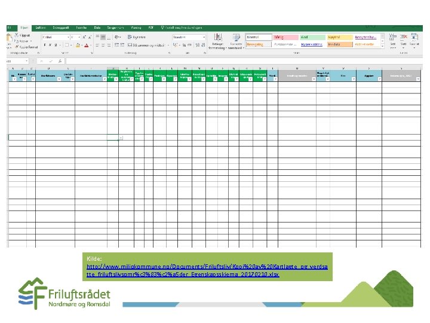Apply the God cell style
This screenshot has height=323, width=430.
(x=312, y=37)
